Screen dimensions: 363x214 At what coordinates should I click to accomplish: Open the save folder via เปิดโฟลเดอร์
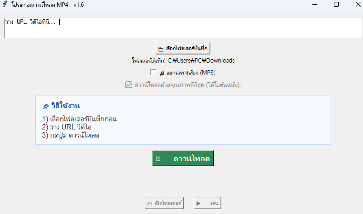coord(164,203)
